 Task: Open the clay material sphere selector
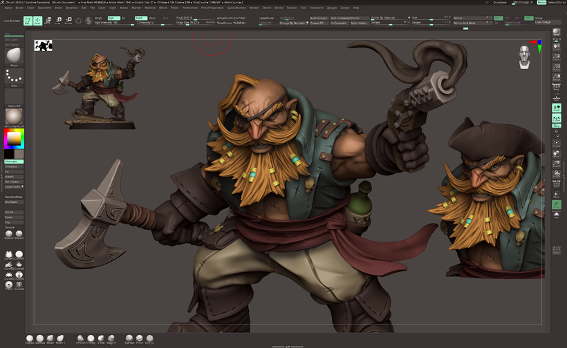(14, 117)
